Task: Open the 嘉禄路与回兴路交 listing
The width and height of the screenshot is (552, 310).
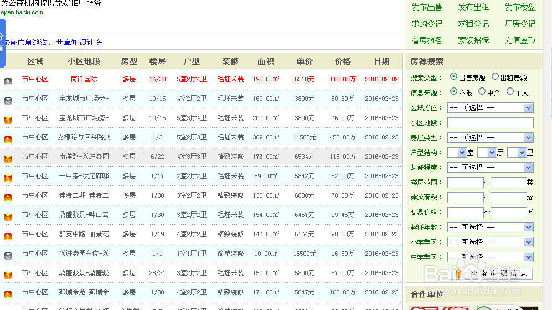Action: tap(84, 137)
